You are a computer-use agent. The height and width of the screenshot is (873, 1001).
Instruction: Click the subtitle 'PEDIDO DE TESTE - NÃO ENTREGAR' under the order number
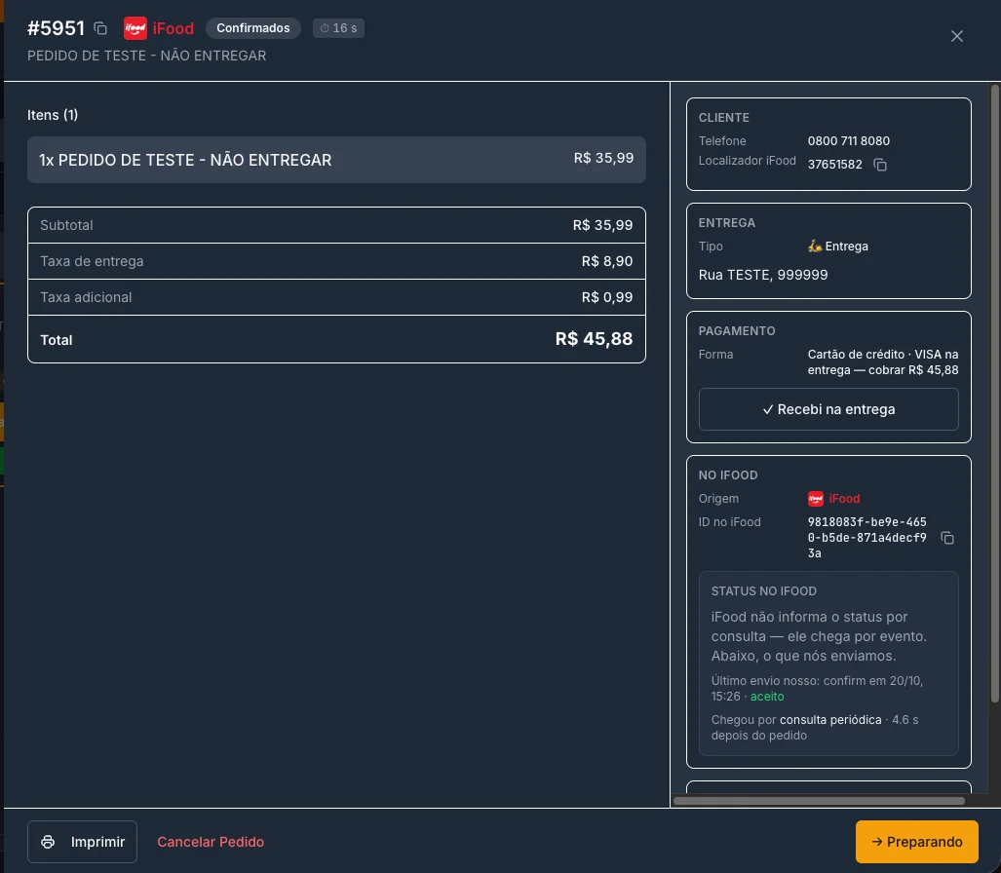[147, 56]
